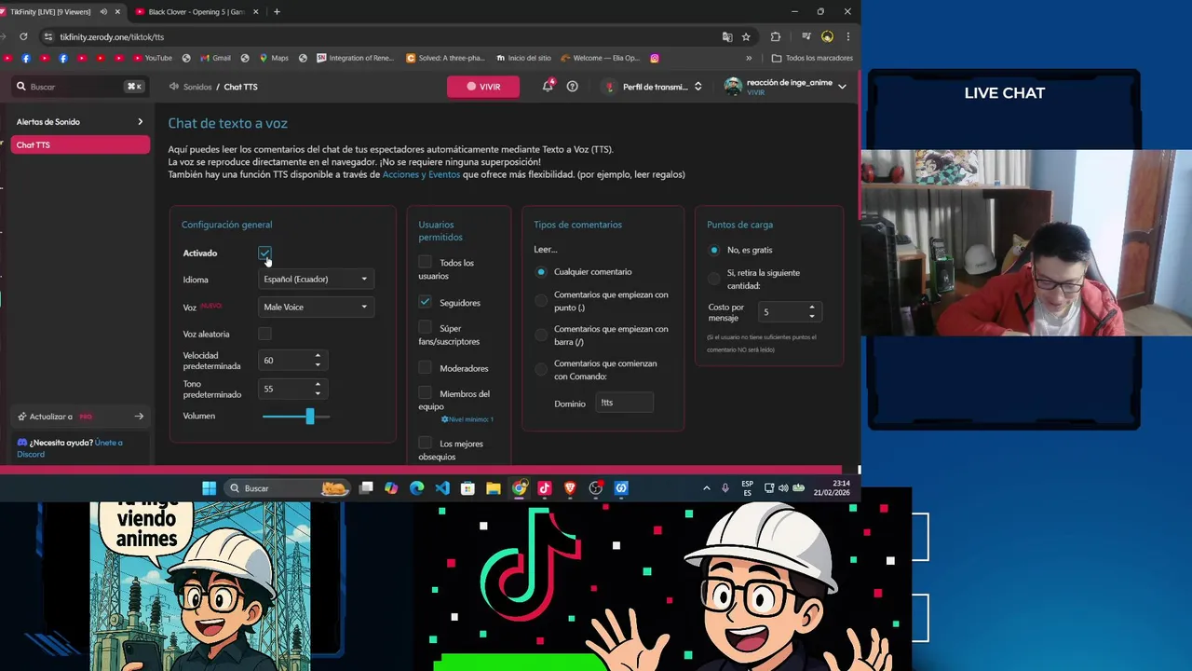The image size is (1192, 671).
Task: Show more bookmarks with the double chevron
Action: point(749,58)
